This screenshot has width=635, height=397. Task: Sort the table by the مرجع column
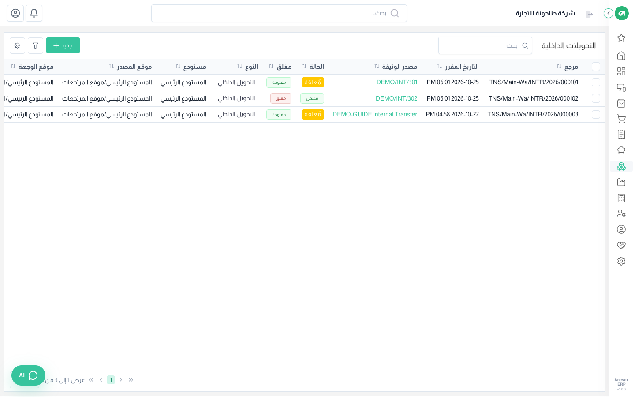coord(568,67)
